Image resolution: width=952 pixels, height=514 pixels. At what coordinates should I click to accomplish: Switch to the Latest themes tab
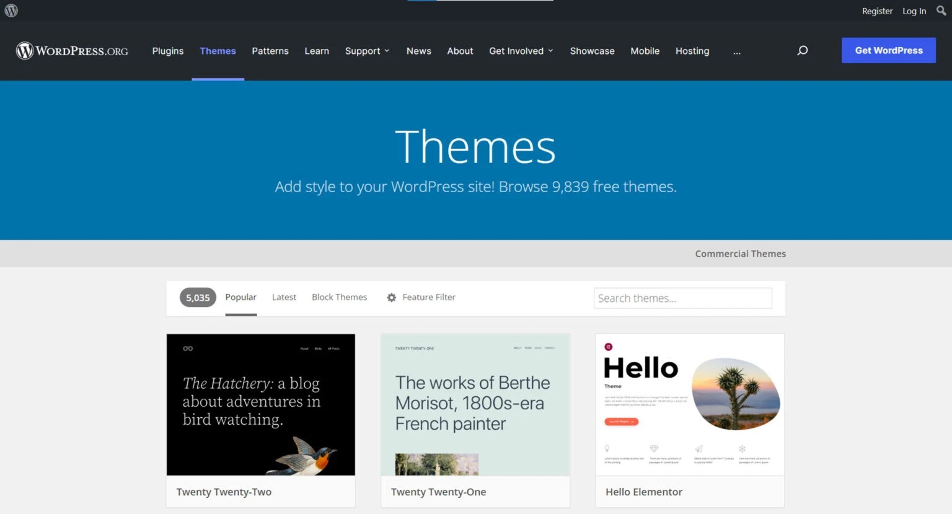pyautogui.click(x=284, y=297)
